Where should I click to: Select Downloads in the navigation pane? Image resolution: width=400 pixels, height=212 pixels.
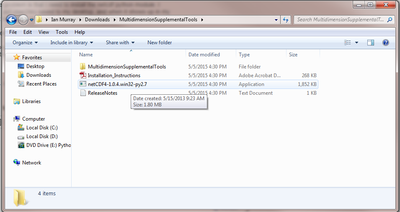tap(39, 75)
